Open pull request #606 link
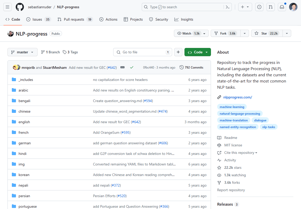The width and height of the screenshot is (301, 209). pos(163,143)
